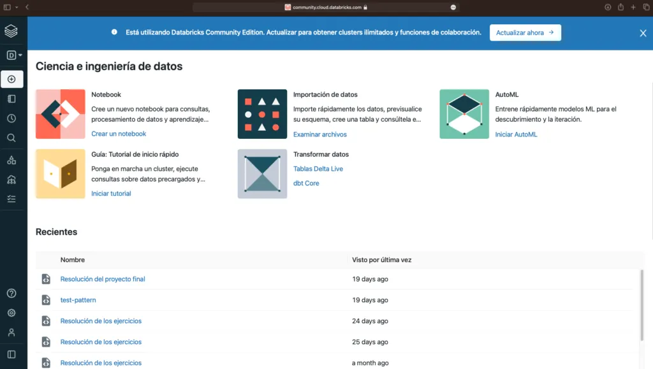Select the Compute clusters icon

click(11, 179)
